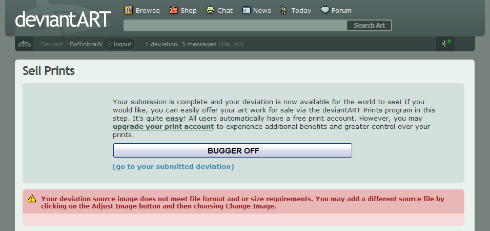Click the yellow warning triangle icon
Viewport: 490px width, 231px height.
tap(32, 199)
